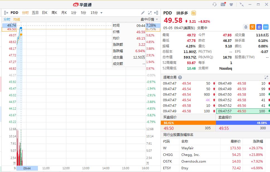This screenshot has width=270, height=172.
Task: Open the skin theme shirt icon
Action: 231,4
